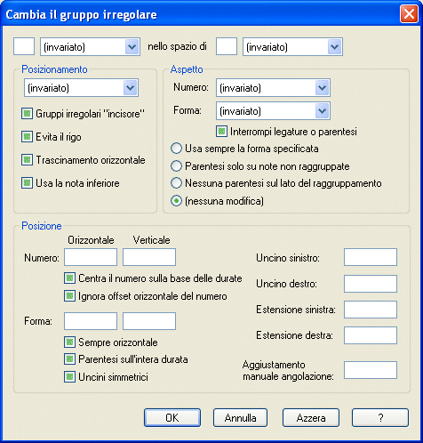Click the OK button
This screenshot has width=423, height=443.
(172, 418)
